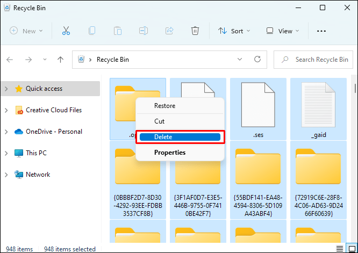The height and width of the screenshot is (253, 358).
Task: Go back with the left arrow
Action: 10,60
